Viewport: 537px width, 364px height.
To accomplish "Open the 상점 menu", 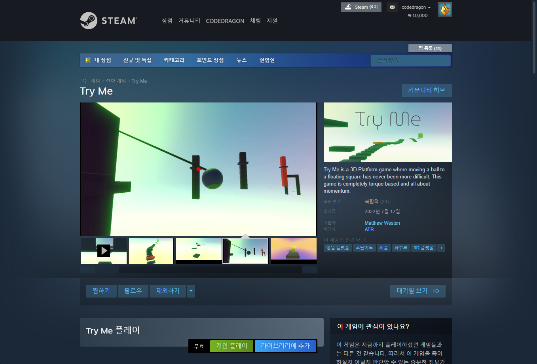I will tap(167, 21).
